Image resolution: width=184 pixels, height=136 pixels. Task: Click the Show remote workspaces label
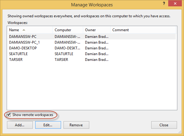[33, 115]
